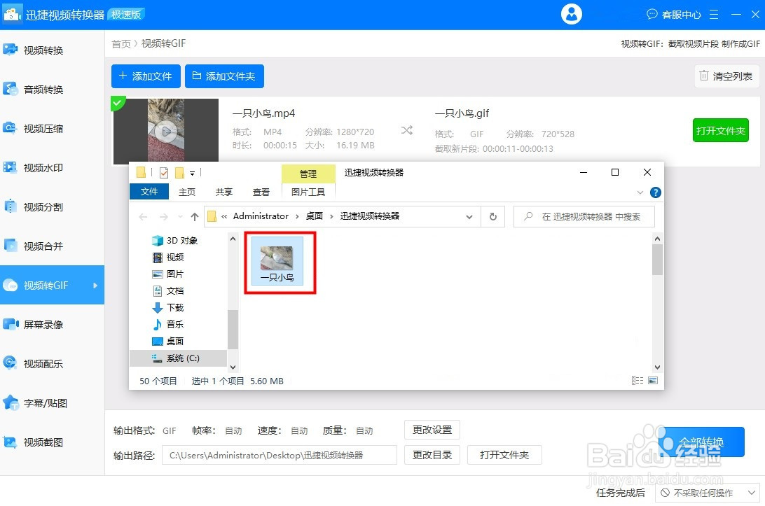Image resolution: width=765 pixels, height=506 pixels.
Task: Play the 一只小鸟.mp4 video preview
Action: point(166,131)
